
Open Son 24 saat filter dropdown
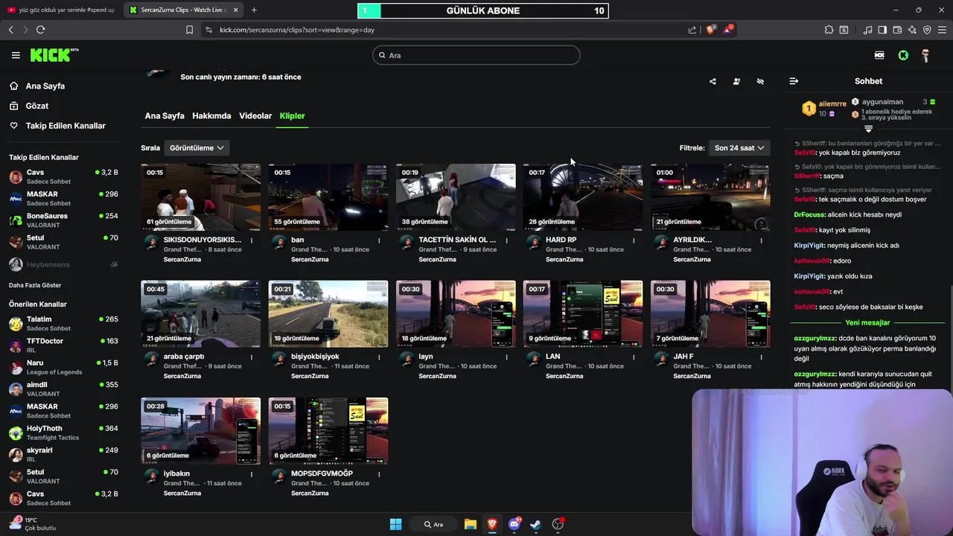[739, 148]
